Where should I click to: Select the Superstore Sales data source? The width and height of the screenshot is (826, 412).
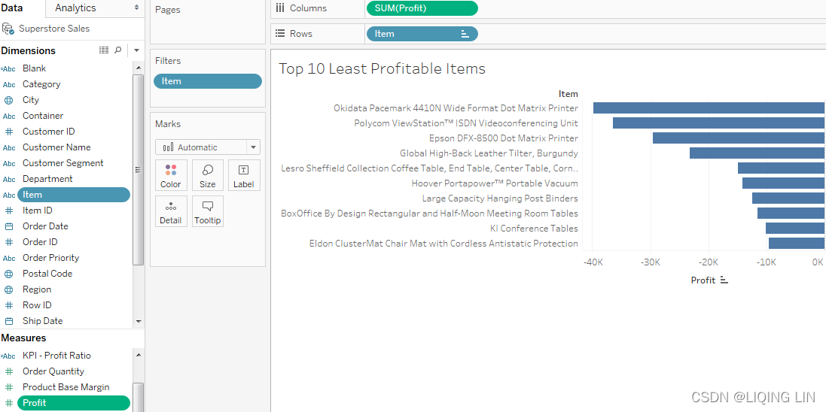click(54, 29)
